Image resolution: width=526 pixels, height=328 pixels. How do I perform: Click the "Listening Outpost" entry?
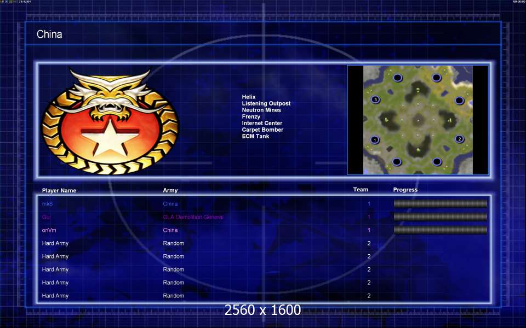click(266, 103)
